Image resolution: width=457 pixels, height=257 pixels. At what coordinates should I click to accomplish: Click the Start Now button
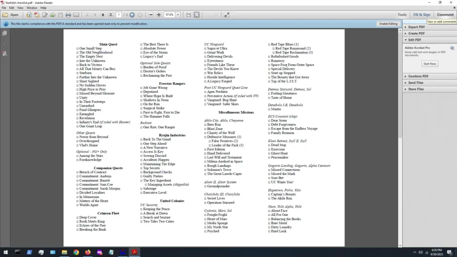430,63
